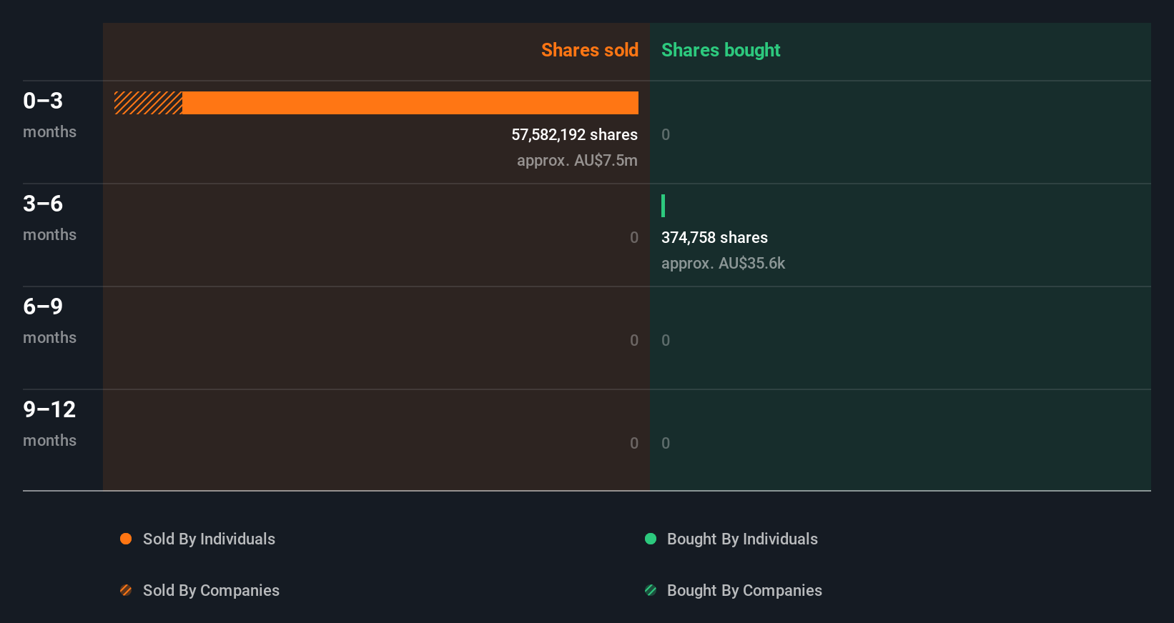Click the 3–6 months row label
Screen dimensions: 1174x623
[49, 217]
